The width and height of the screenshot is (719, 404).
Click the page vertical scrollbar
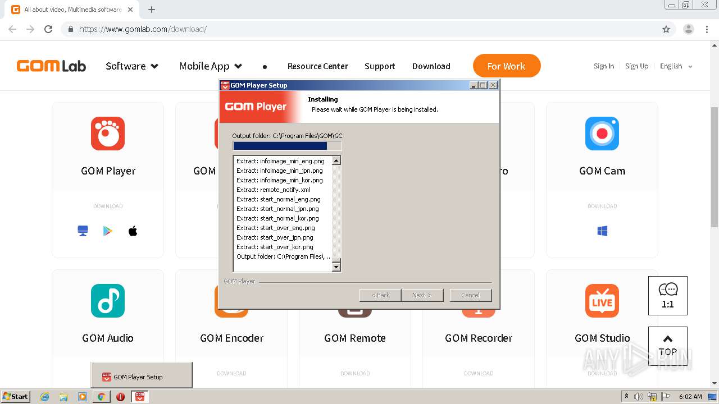click(715, 167)
